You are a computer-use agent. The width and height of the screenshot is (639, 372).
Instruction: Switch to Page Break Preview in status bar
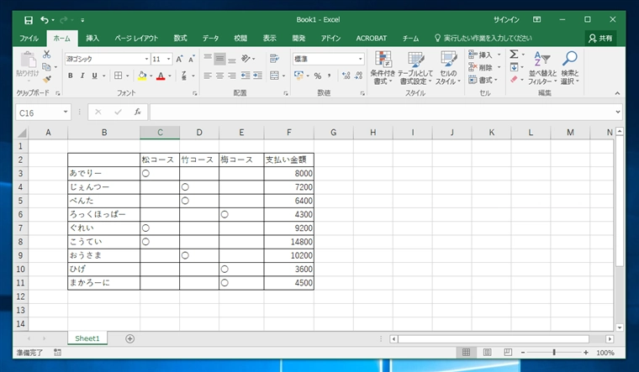tap(508, 353)
